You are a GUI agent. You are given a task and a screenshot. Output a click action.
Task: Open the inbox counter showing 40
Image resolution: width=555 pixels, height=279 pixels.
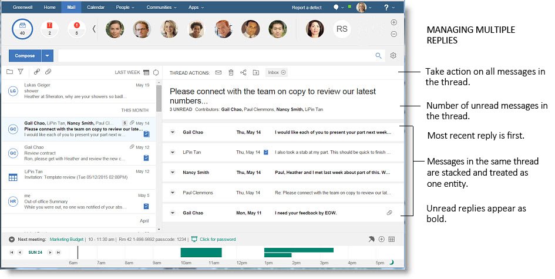(22, 29)
